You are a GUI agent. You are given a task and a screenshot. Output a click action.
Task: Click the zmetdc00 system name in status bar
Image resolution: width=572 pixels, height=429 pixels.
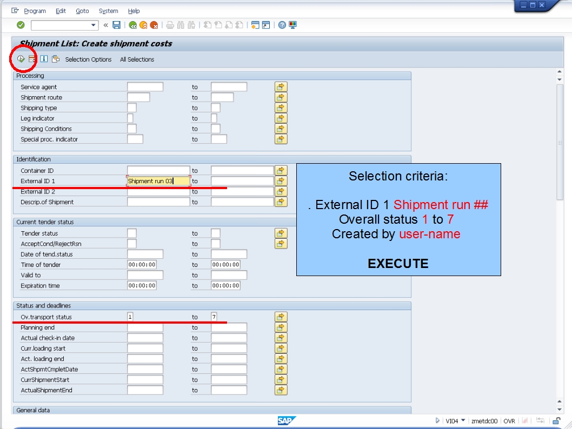point(484,421)
